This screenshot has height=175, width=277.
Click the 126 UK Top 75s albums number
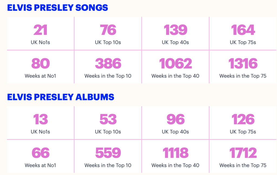tap(243, 119)
